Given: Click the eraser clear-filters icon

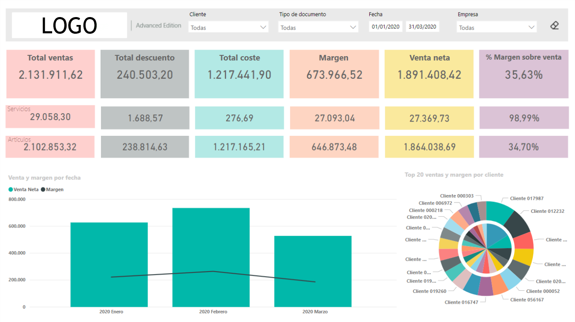Looking at the screenshot, I should click(x=554, y=25).
